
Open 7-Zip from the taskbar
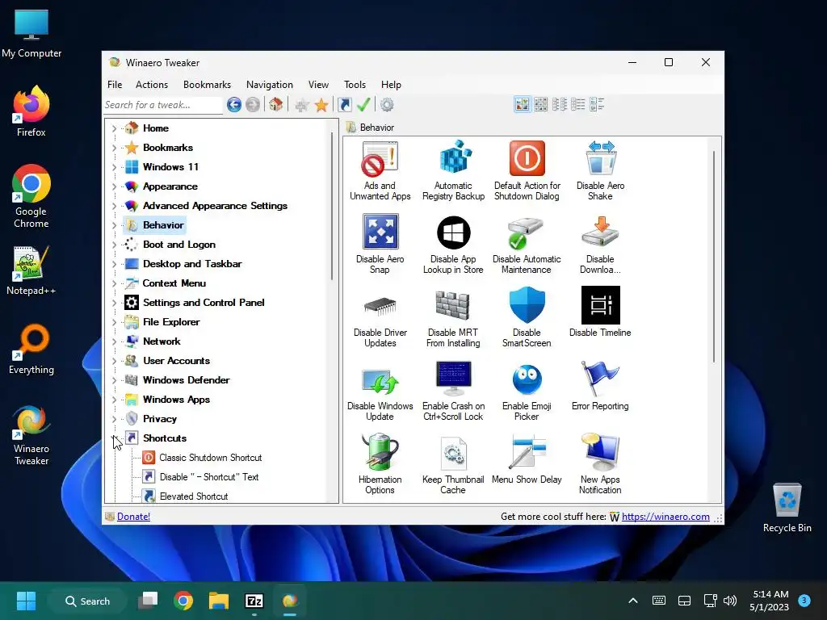pyautogui.click(x=254, y=601)
